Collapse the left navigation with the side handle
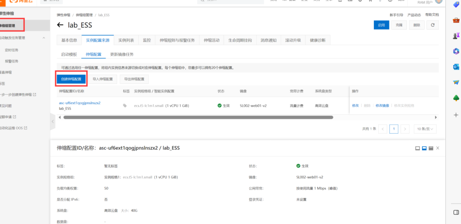The height and width of the screenshot is (224, 461). (53, 121)
